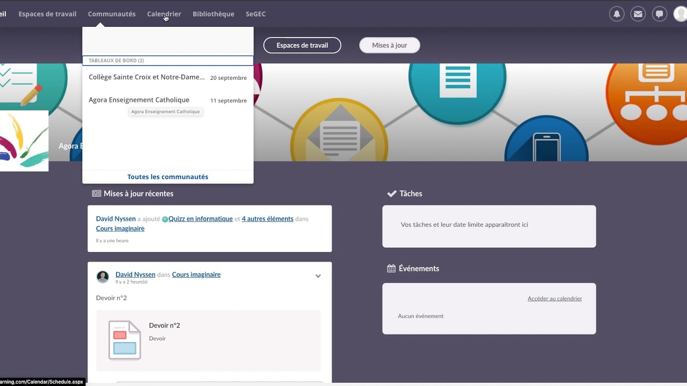Click the Devoir n°2 document icon
Image resolution: width=687 pixels, height=386 pixels.
pyautogui.click(x=125, y=340)
